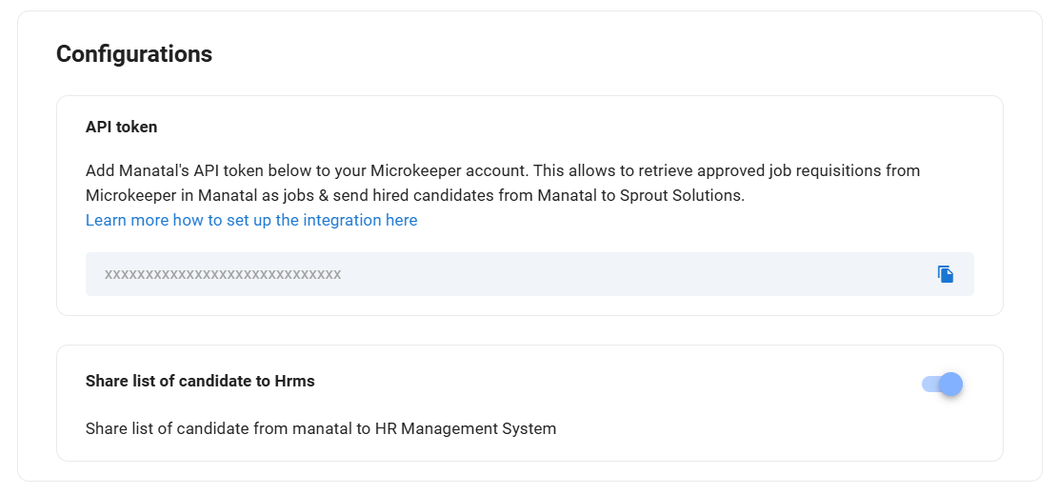
Task: Copy the API token to clipboard
Action: click(946, 274)
